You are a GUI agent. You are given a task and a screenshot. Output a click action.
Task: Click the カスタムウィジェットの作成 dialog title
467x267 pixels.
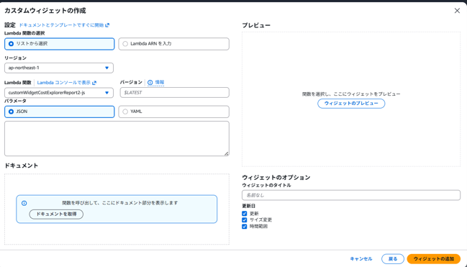(x=45, y=11)
